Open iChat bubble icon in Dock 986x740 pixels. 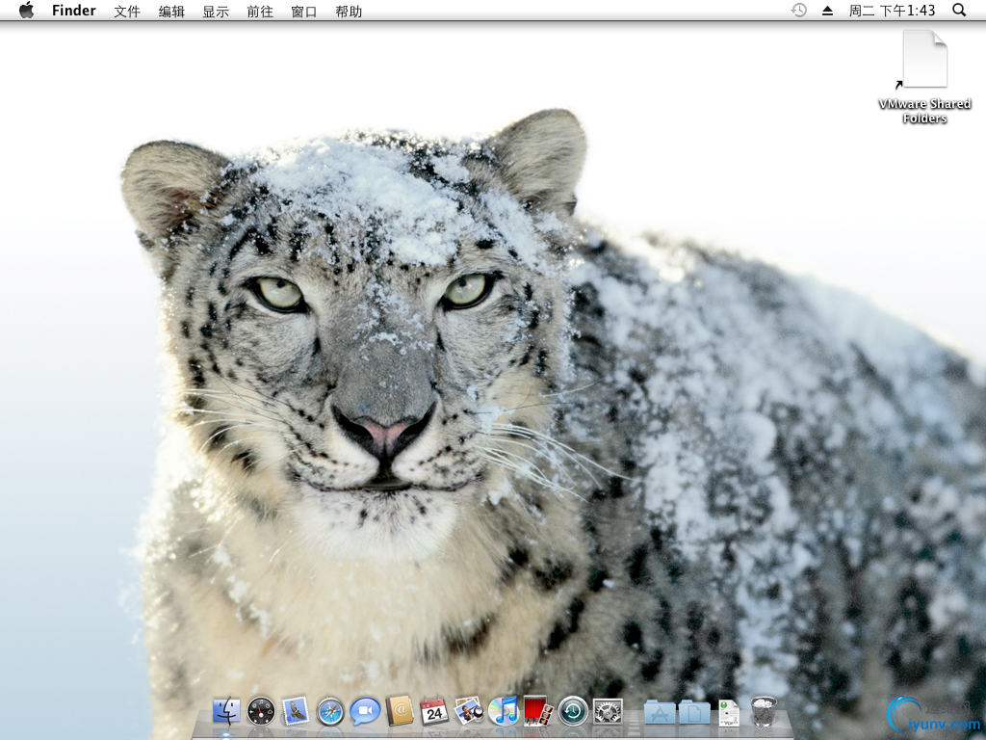tap(365, 712)
